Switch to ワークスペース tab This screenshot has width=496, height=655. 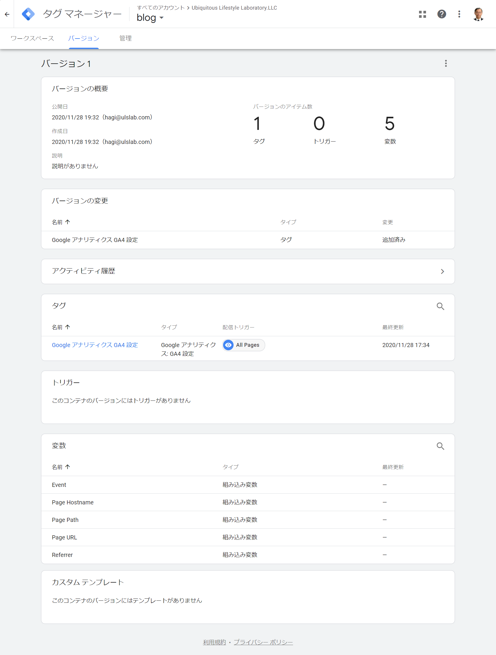(x=32, y=38)
